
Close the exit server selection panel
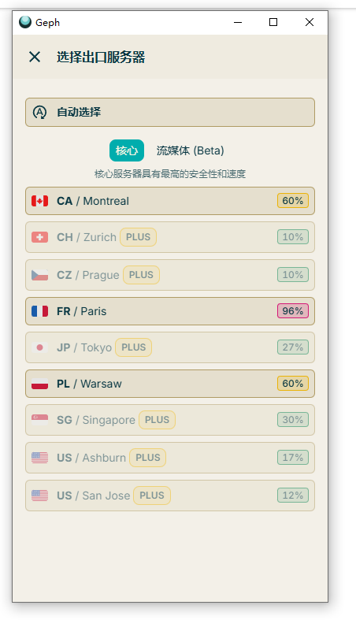[x=35, y=57]
